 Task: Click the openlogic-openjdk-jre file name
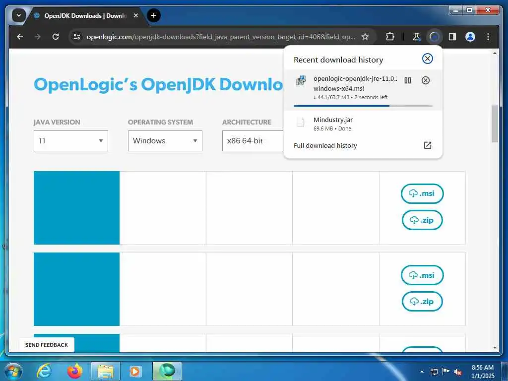click(x=355, y=83)
